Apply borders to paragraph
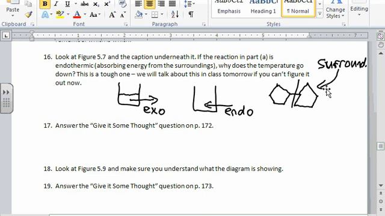Image resolution: width=385 pixels, height=216 pixels. tap(155, 14)
